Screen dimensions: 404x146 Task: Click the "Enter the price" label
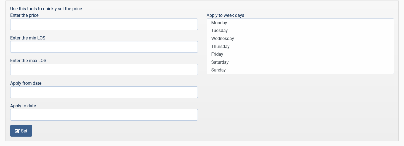pyautogui.click(x=24, y=15)
